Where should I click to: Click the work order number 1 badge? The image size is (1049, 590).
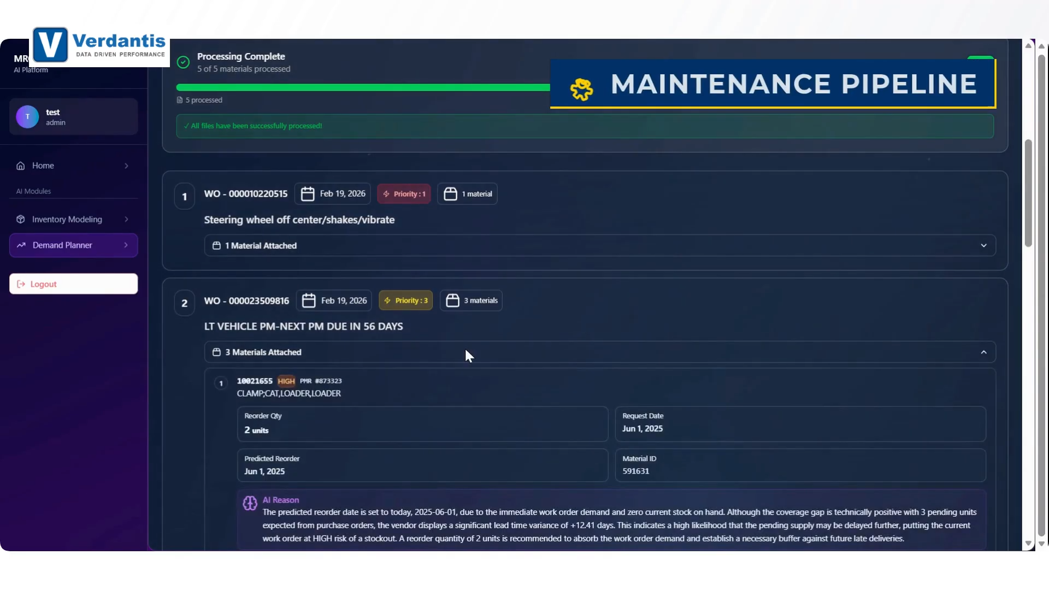(185, 197)
